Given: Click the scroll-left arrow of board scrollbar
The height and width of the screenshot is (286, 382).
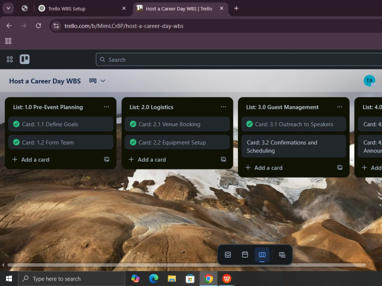Looking at the screenshot, I should [x=3, y=265].
